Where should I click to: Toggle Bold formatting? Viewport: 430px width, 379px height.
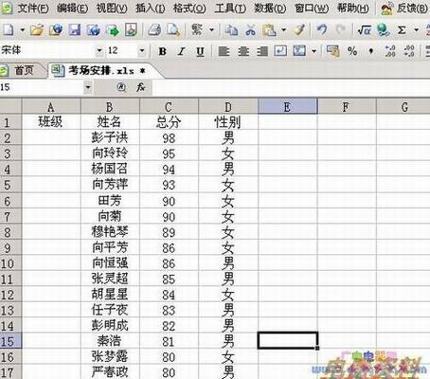[163, 51]
